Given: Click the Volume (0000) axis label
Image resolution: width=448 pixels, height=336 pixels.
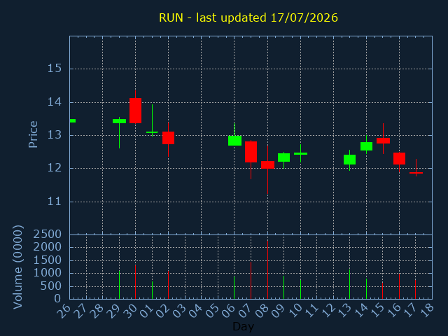Looking at the screenshot, I should click(x=17, y=267).
